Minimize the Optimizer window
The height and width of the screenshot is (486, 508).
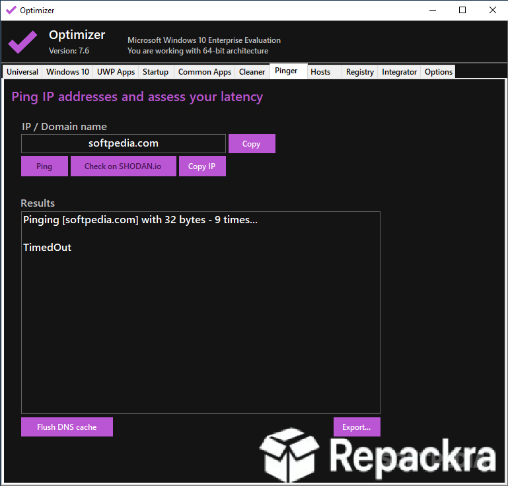(433, 11)
